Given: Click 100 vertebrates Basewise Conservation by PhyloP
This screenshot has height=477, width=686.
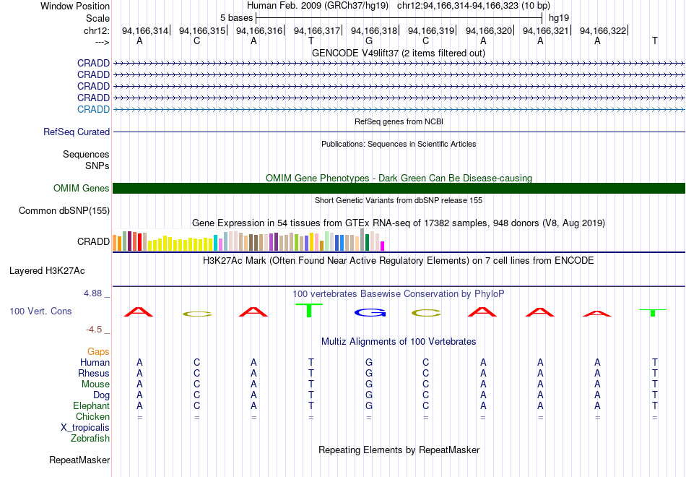Looking at the screenshot, I should pyautogui.click(x=398, y=294).
